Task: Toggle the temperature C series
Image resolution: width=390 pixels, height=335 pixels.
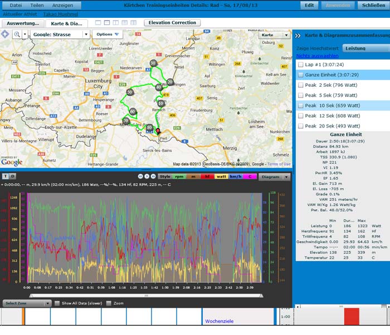Action: (x=250, y=176)
